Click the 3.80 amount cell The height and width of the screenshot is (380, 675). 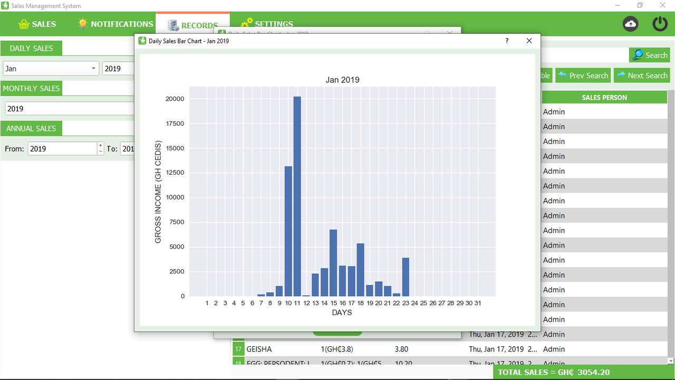click(401, 349)
